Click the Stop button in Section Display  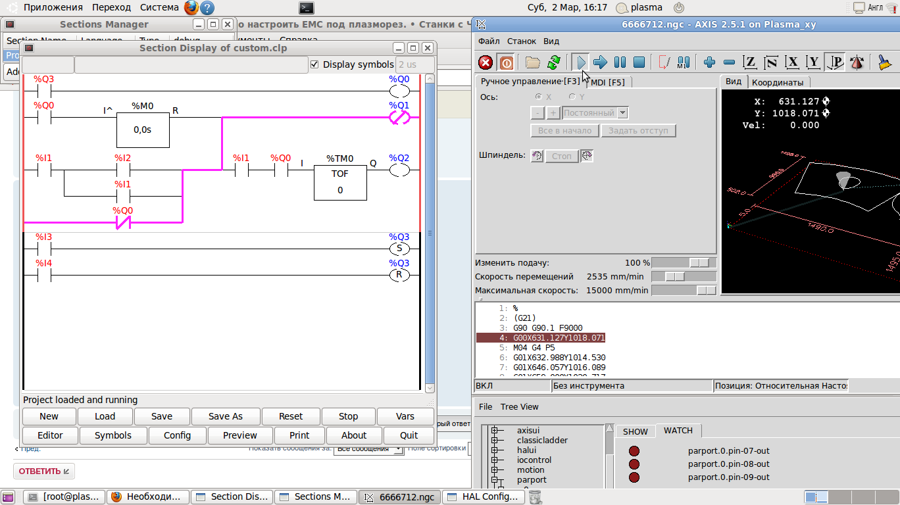tap(349, 416)
